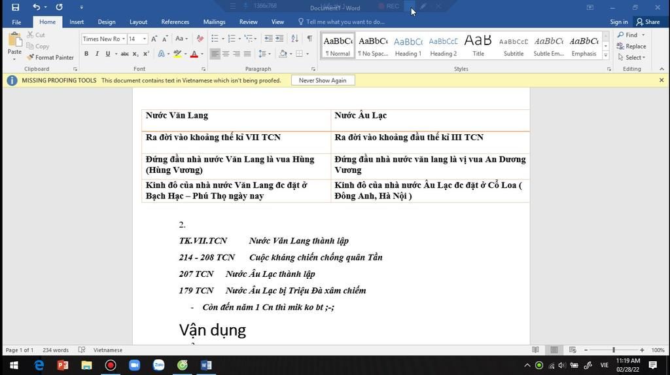Viewport: 670px width, 375px height.
Task: Start a bulleted list
Action: (x=215, y=39)
